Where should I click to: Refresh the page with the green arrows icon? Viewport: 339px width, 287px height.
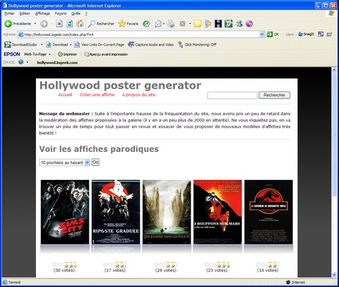pos(70,24)
